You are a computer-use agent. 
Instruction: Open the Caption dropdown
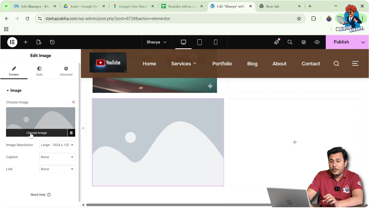57,157
